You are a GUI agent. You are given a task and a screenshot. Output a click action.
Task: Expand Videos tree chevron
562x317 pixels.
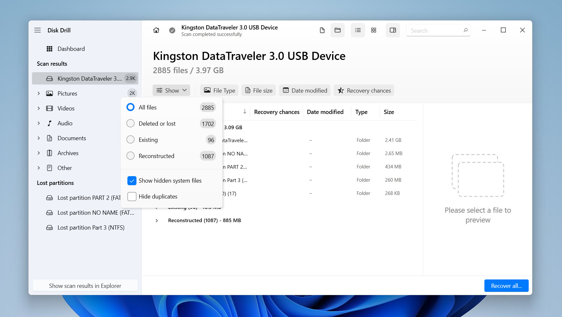pos(39,108)
